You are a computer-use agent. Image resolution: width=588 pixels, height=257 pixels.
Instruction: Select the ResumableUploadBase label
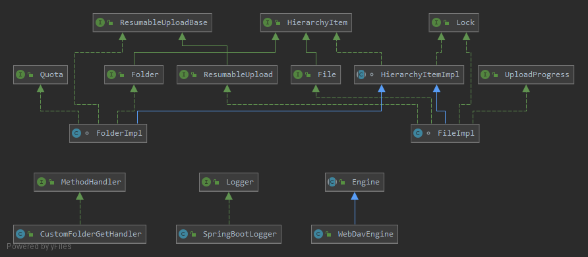click(163, 22)
